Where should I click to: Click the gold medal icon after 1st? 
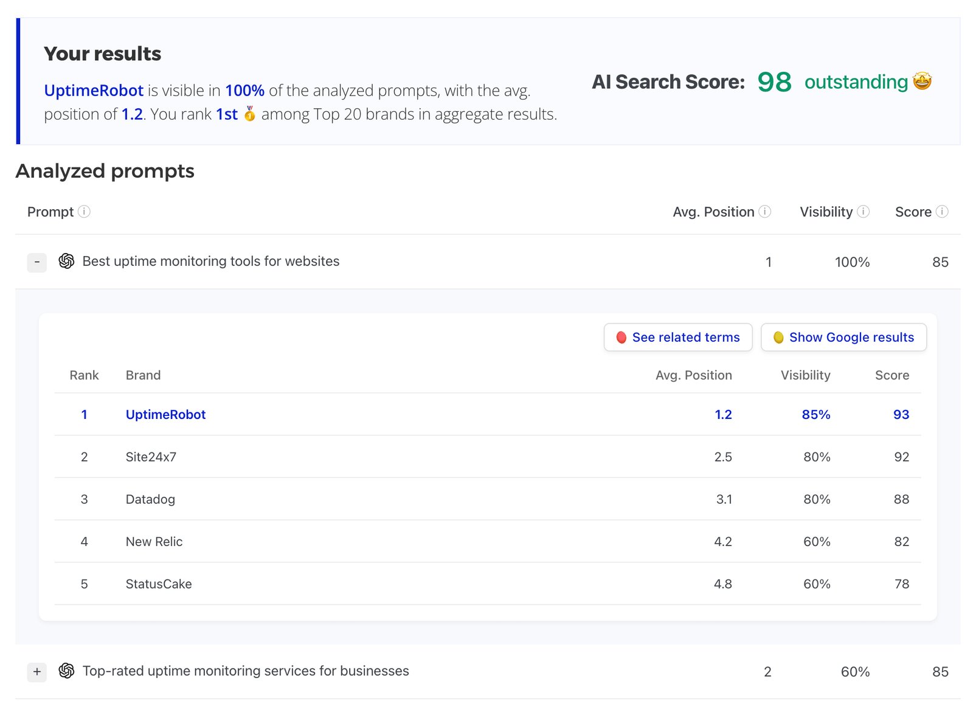249,114
